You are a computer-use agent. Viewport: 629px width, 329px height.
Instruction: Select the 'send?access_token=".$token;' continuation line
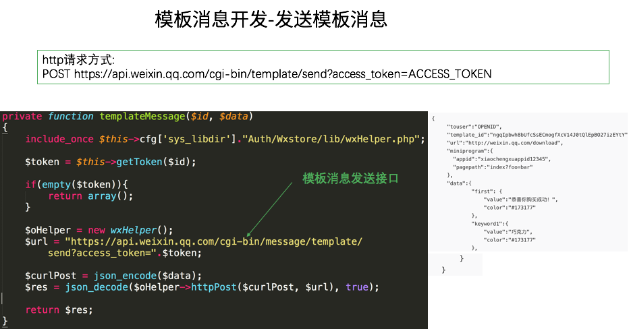tap(125, 253)
